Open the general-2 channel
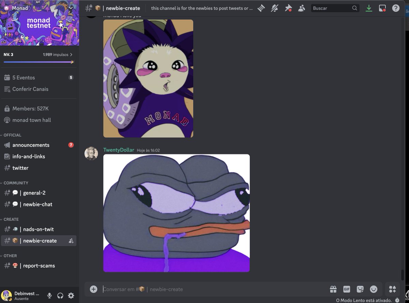The image size is (409, 303). [x=40, y=193]
